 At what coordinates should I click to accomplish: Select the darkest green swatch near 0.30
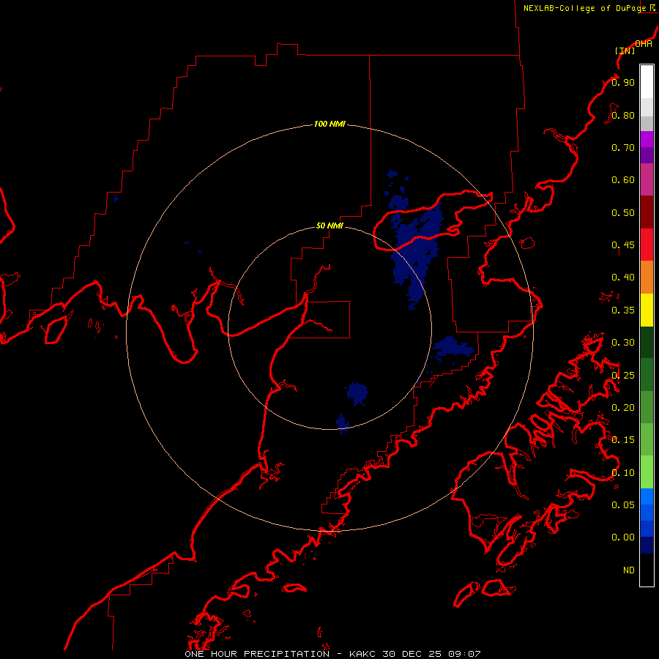click(x=647, y=342)
